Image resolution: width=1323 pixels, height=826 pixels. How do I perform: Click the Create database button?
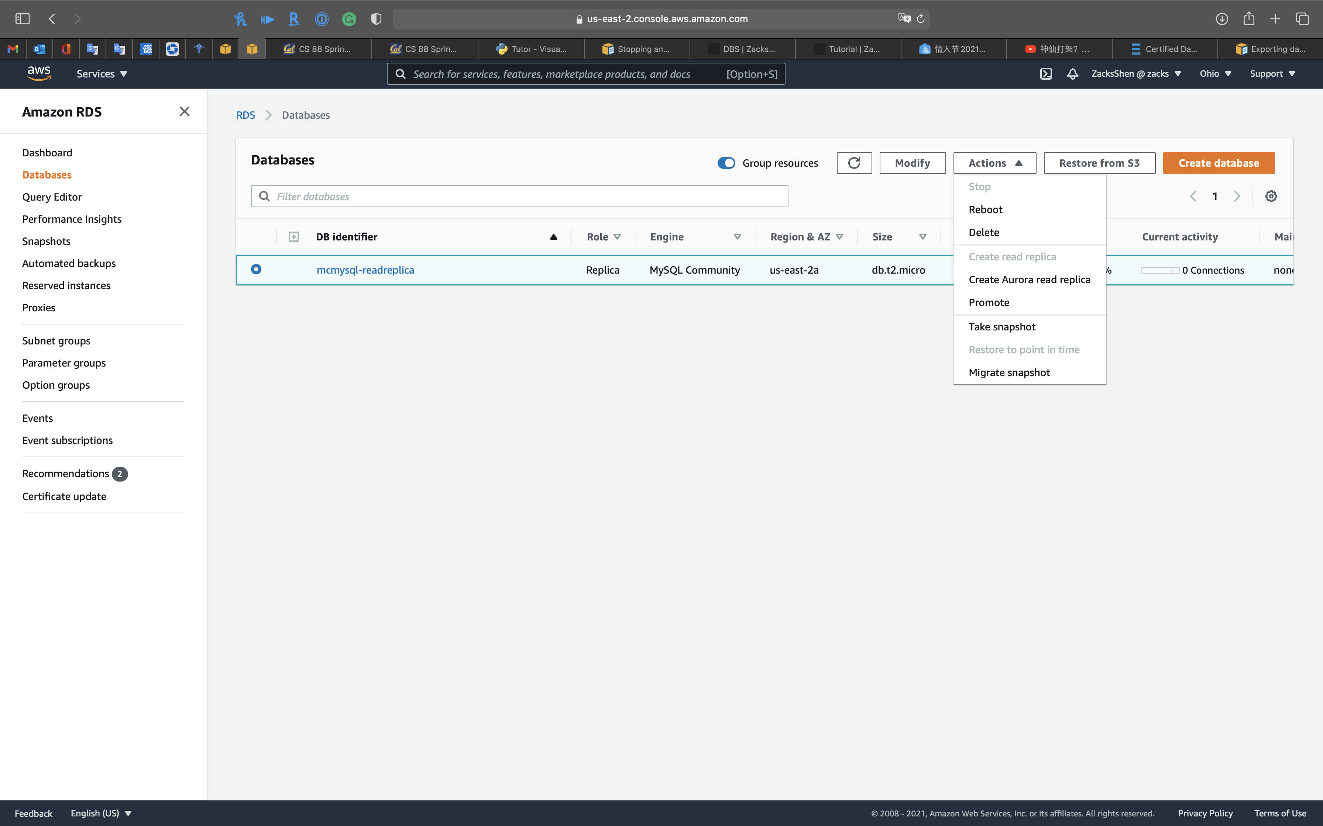1218,163
